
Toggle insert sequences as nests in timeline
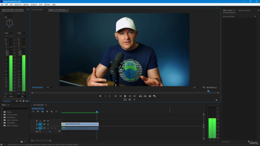[33, 112]
